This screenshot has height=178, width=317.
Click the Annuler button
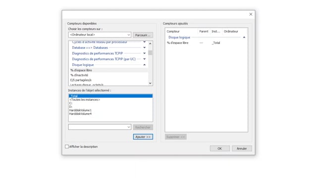(242, 148)
